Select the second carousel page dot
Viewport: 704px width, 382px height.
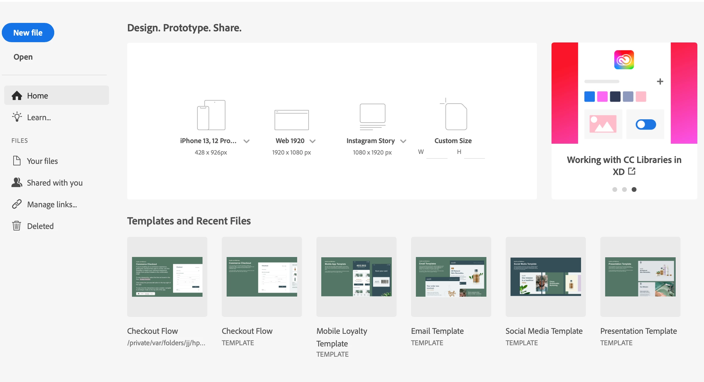(624, 189)
